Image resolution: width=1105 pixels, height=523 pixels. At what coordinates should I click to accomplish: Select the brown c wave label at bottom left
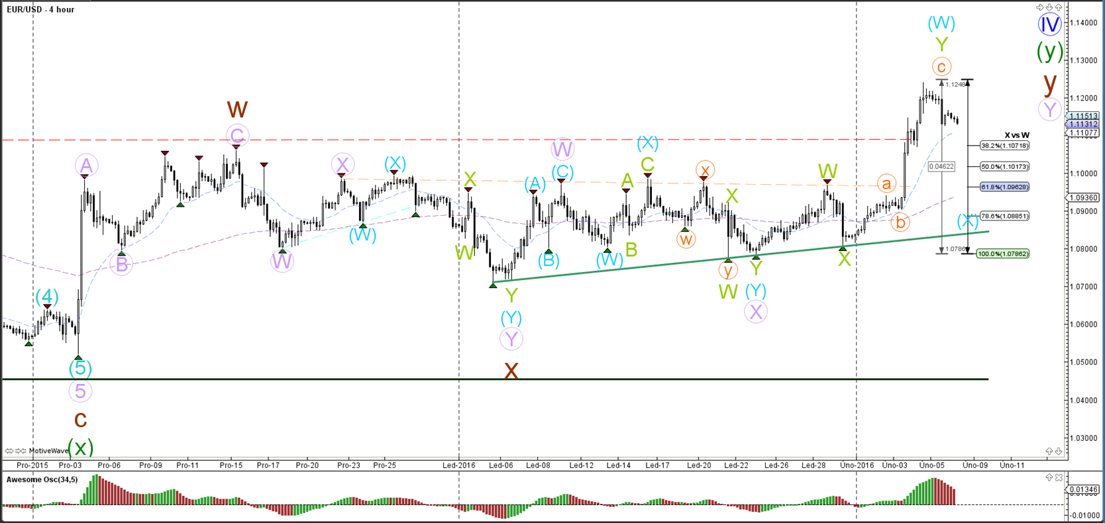tap(80, 420)
